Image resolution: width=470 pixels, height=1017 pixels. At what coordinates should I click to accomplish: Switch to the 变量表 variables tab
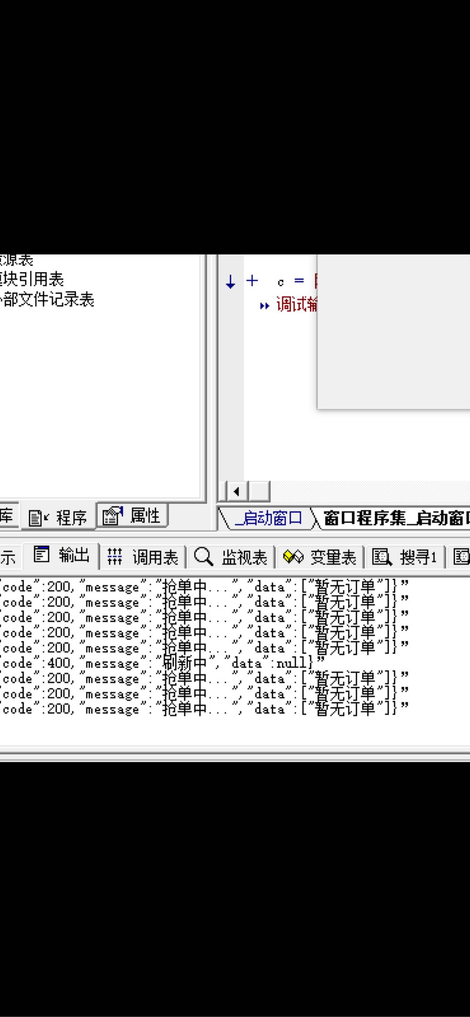(x=320, y=557)
